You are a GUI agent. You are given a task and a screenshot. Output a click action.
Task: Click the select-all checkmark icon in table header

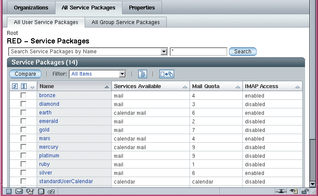15,86
